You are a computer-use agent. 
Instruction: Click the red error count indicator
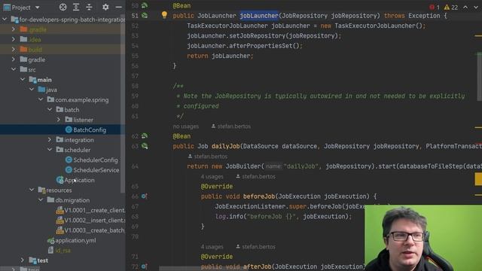click(x=435, y=7)
